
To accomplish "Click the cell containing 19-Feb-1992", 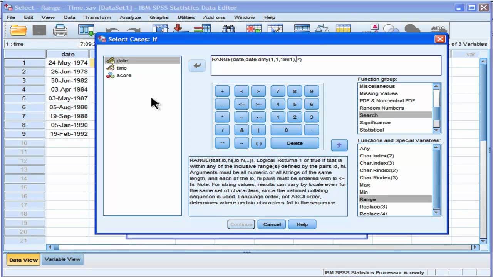I will tap(69, 134).
